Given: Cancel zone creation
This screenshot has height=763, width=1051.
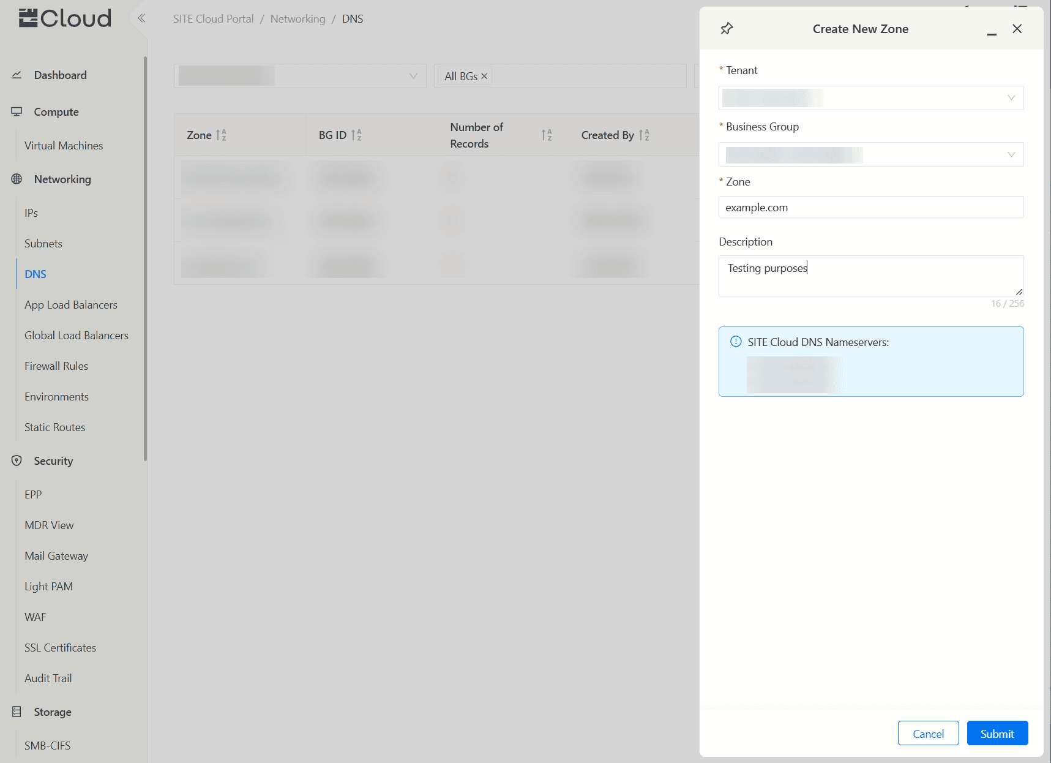Looking at the screenshot, I should (x=928, y=734).
